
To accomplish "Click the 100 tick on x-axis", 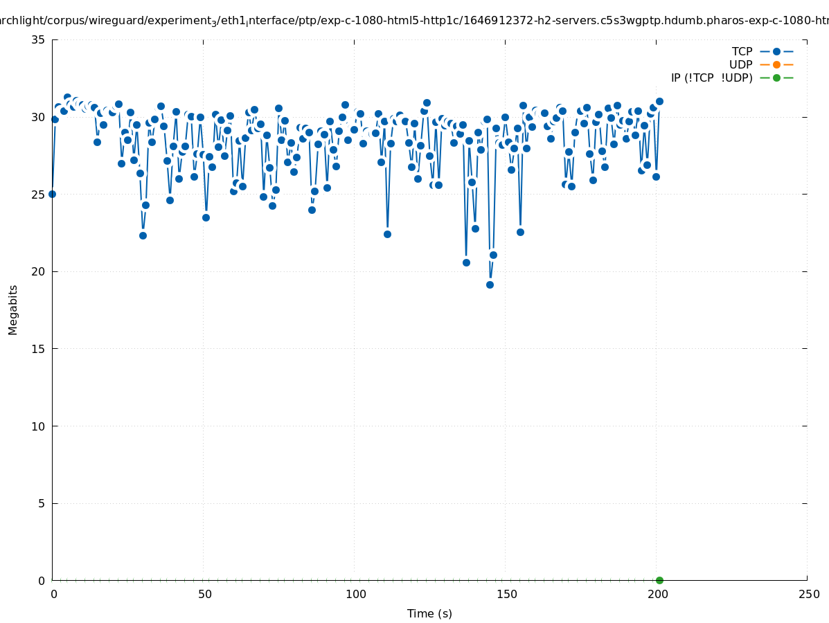I will (x=355, y=594).
